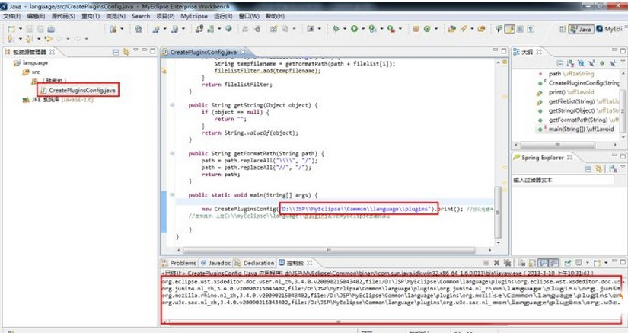
Task: Maximize the editor area button
Action: [x=504, y=51]
